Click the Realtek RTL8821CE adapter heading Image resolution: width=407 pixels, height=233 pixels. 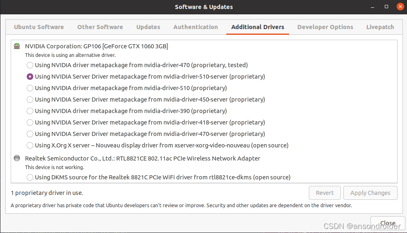coord(143,158)
